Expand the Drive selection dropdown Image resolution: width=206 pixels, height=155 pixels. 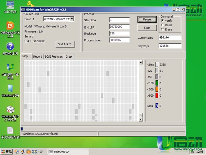click(x=72, y=19)
